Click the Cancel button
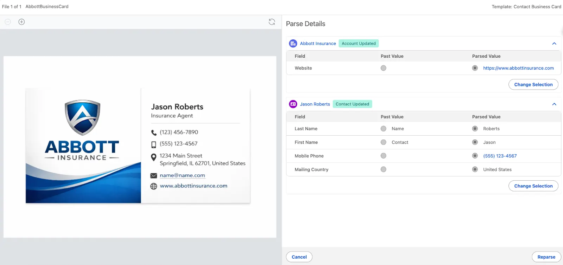Image resolution: width=563 pixels, height=265 pixels. pos(299,257)
